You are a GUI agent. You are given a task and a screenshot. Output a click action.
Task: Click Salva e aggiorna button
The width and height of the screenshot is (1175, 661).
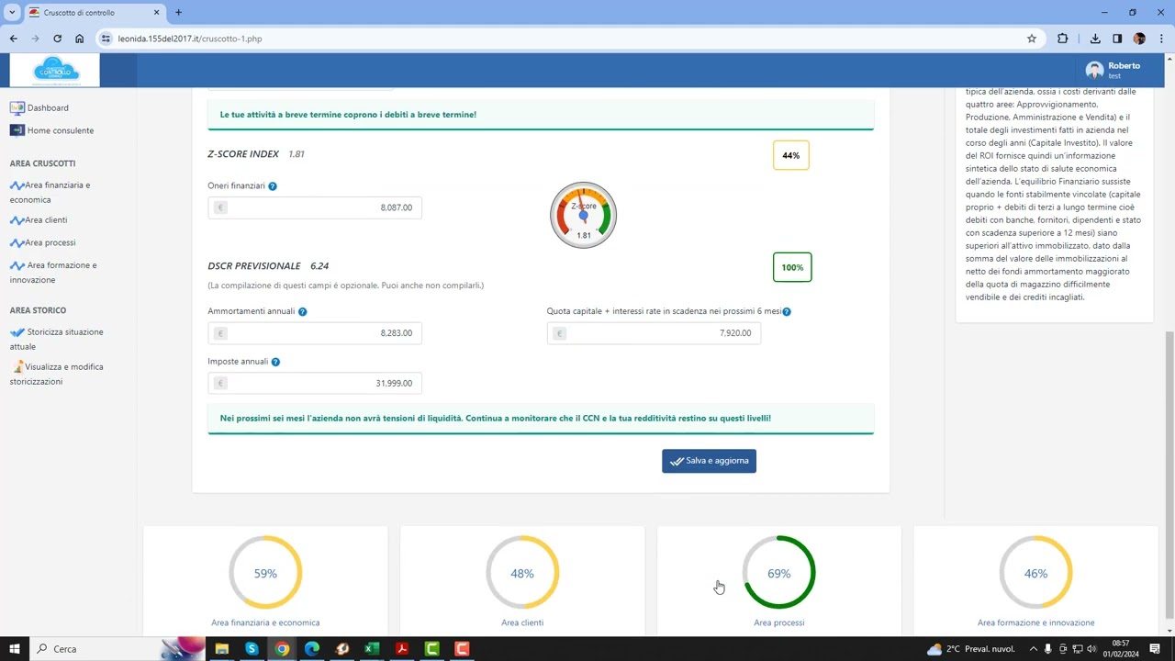point(709,461)
